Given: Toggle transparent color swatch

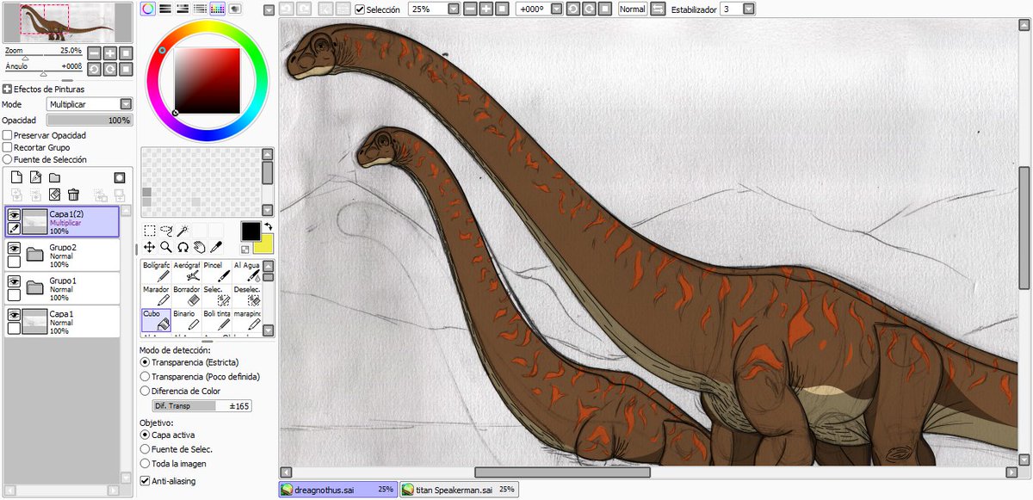Looking at the screenshot, I should 245,250.
